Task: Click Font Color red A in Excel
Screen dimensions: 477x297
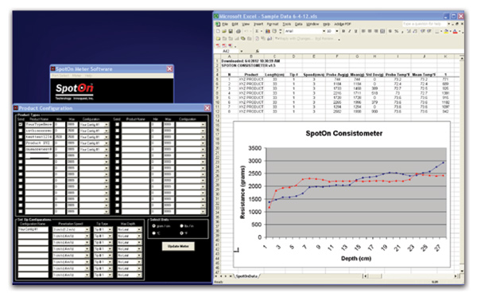Action: pos(455,31)
